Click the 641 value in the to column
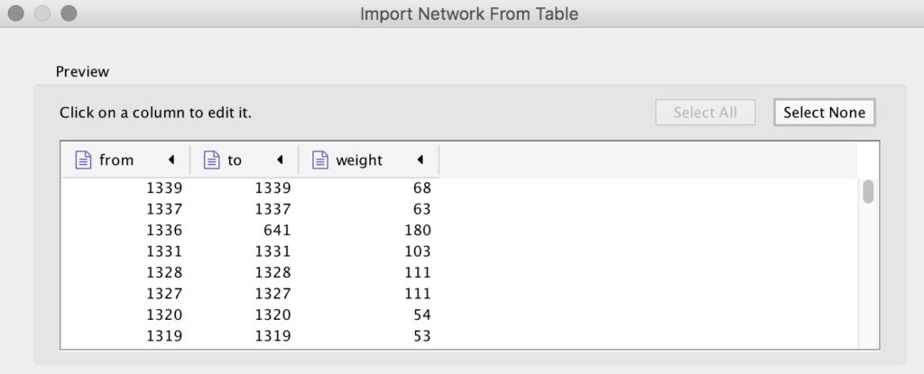The width and height of the screenshot is (924, 374). (276, 231)
